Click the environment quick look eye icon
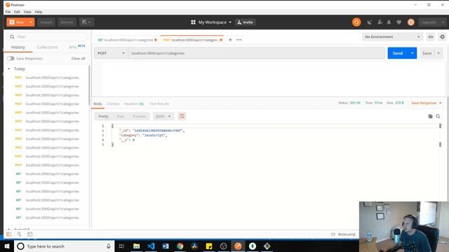This screenshot has width=449, height=252. click(x=430, y=37)
